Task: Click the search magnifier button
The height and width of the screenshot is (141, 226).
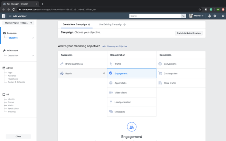Action: 184,16
